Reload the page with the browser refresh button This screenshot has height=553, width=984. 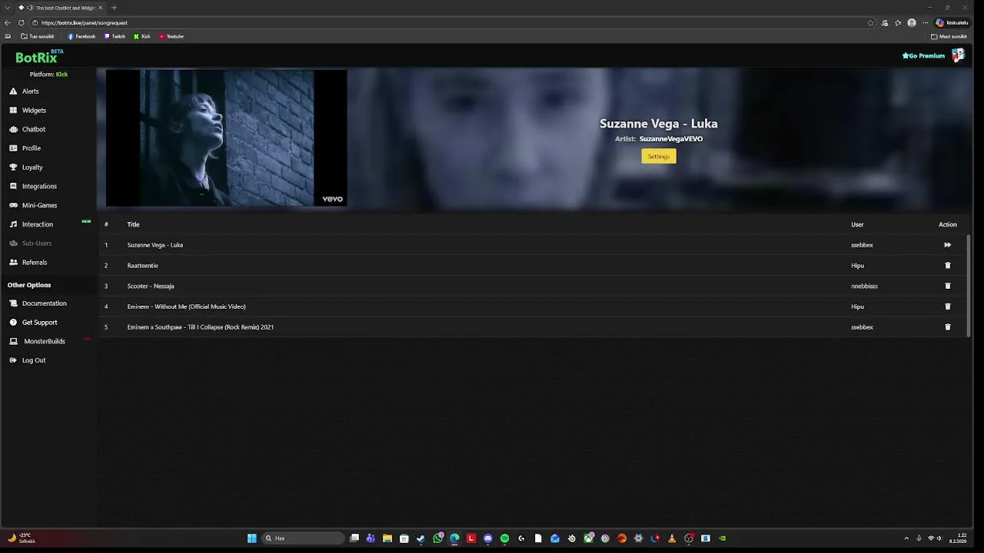click(x=21, y=23)
